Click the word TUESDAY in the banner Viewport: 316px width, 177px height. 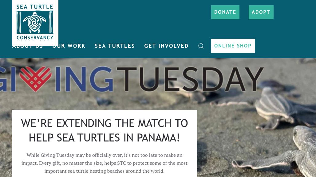(190, 79)
